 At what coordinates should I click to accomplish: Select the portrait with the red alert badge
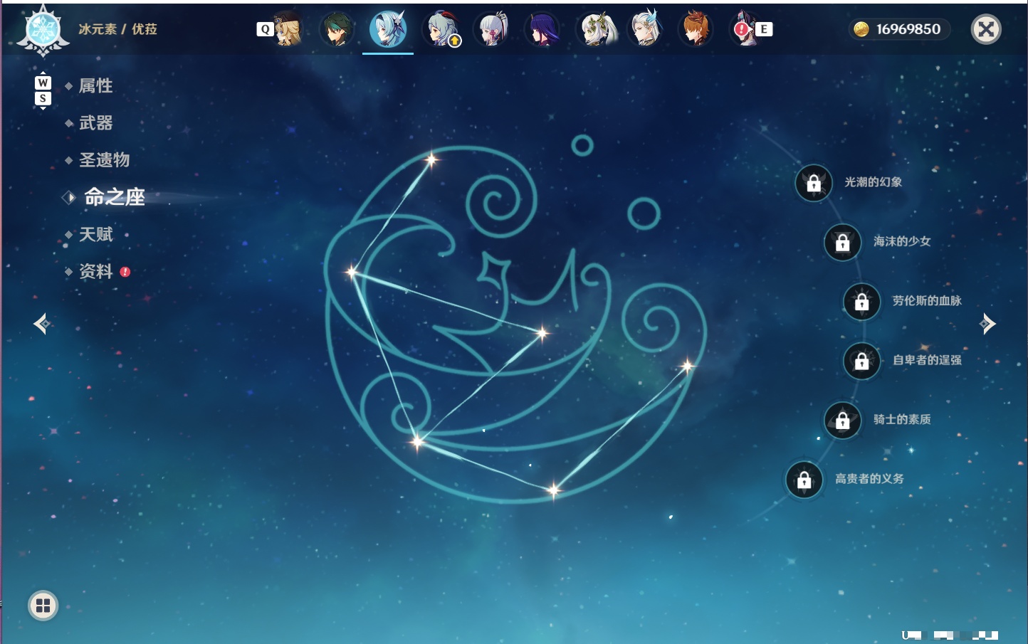coord(745,29)
